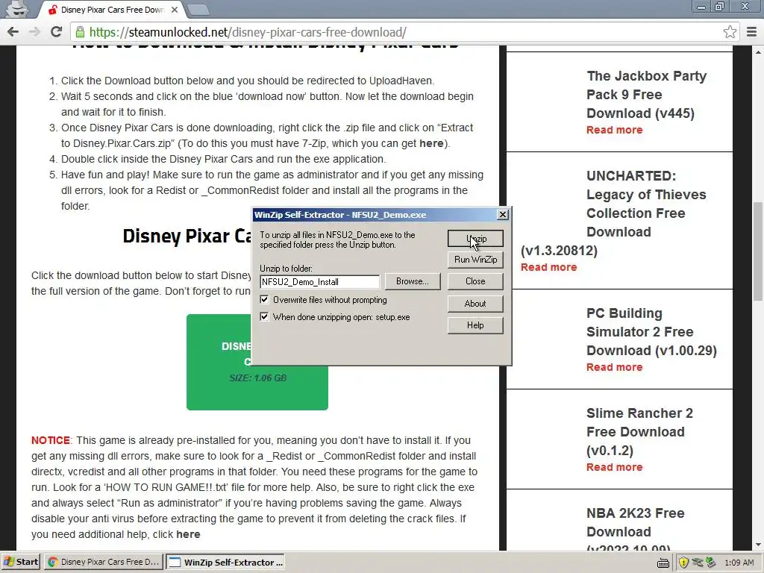Screen dimensions: 764x573
Task: Click the Unzip button
Action: 475,238
